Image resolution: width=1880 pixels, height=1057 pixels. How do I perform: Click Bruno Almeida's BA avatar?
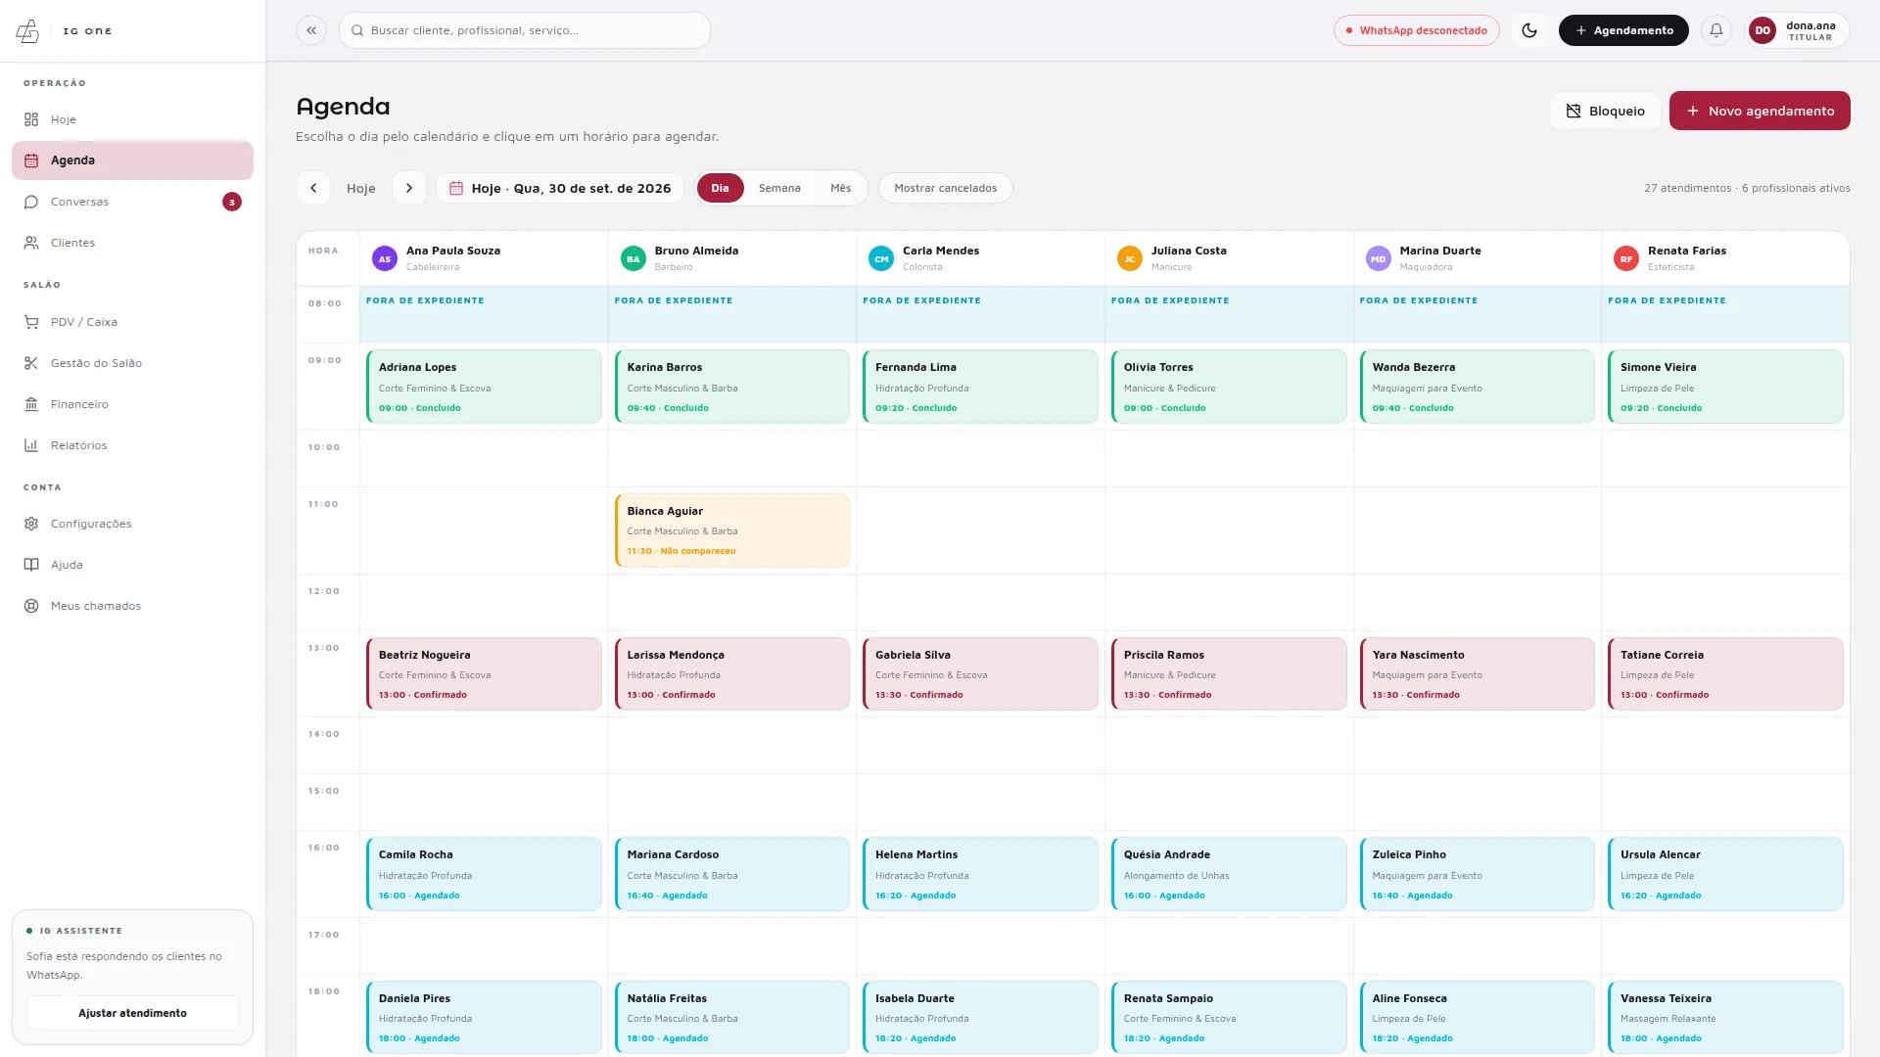tap(634, 258)
